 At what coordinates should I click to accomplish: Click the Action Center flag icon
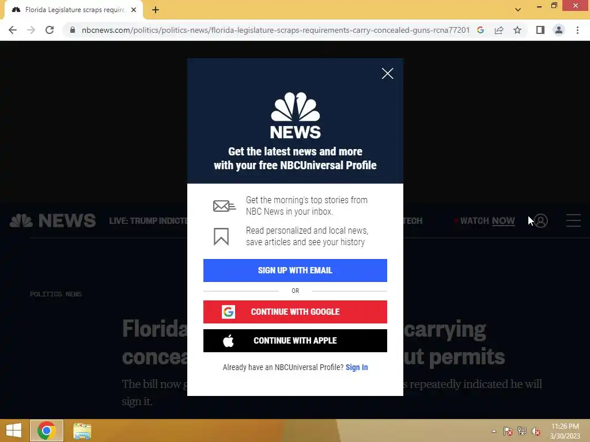pos(508,431)
